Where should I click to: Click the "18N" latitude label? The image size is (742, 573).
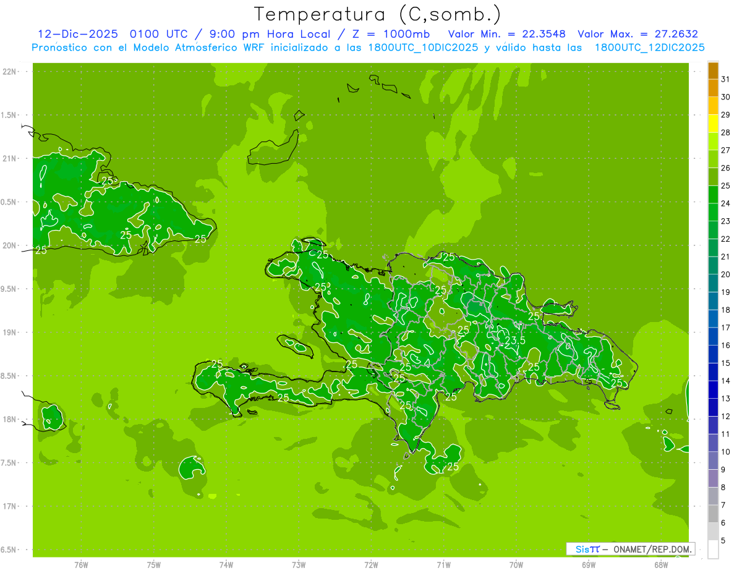(11, 420)
